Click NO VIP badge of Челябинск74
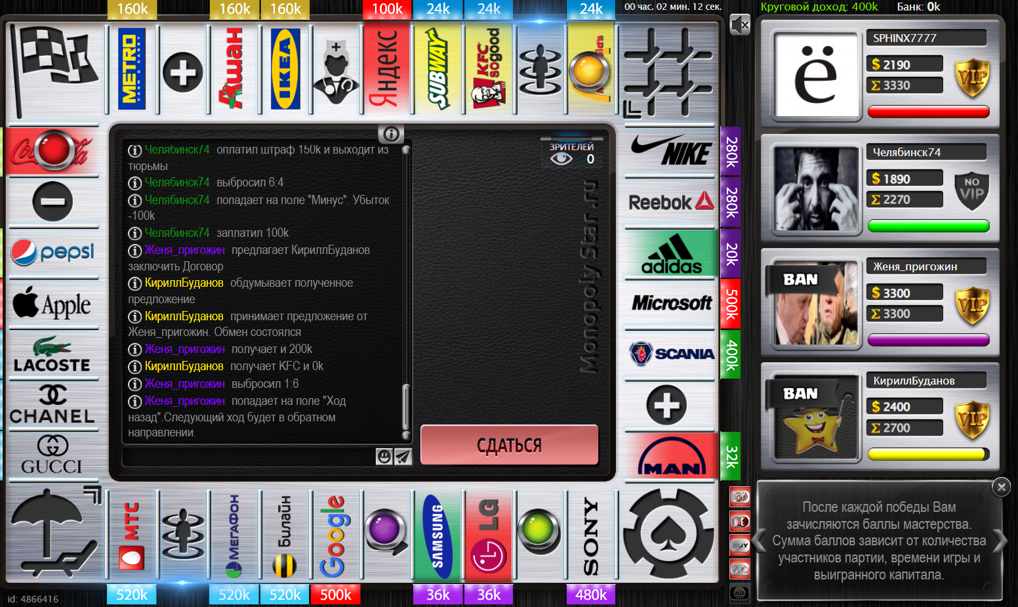 click(972, 190)
